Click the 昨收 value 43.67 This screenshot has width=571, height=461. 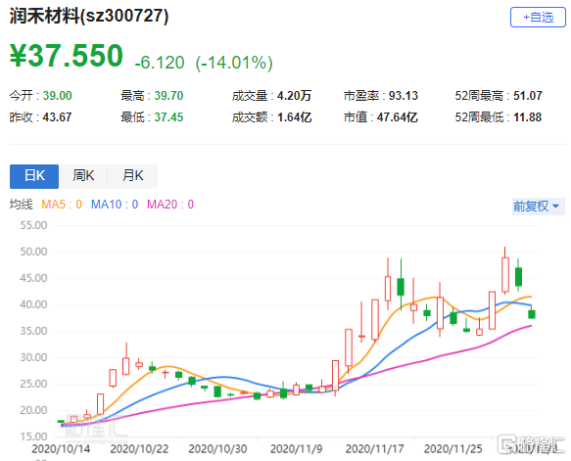tap(57, 117)
